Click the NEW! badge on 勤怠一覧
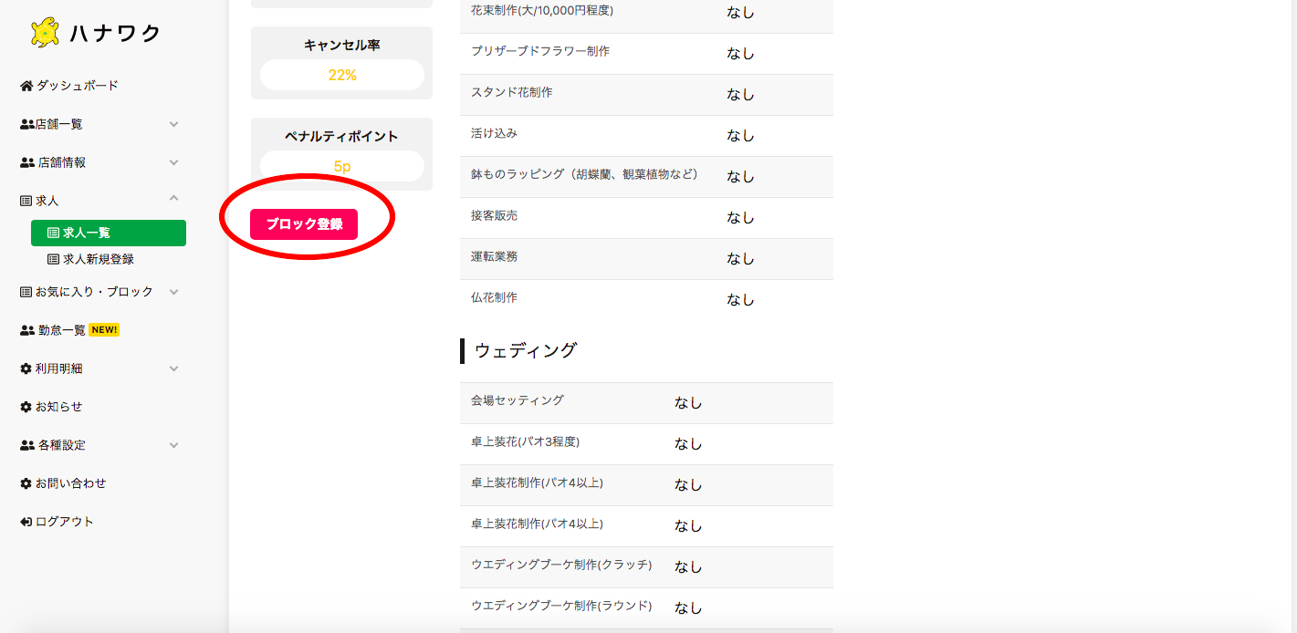The width and height of the screenshot is (1297, 633). coord(104,330)
